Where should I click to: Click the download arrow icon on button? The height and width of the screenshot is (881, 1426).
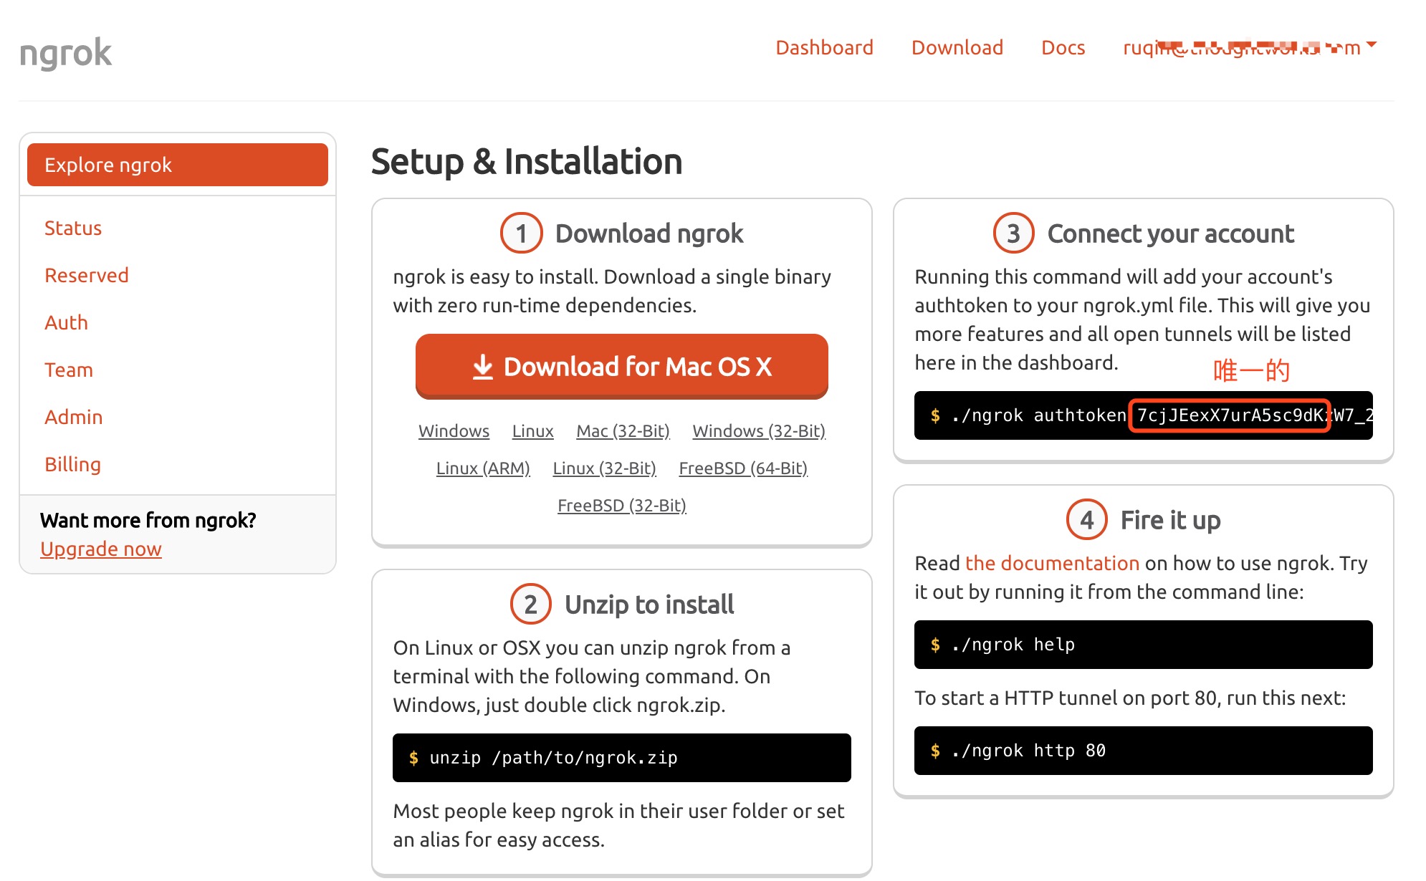coord(483,367)
